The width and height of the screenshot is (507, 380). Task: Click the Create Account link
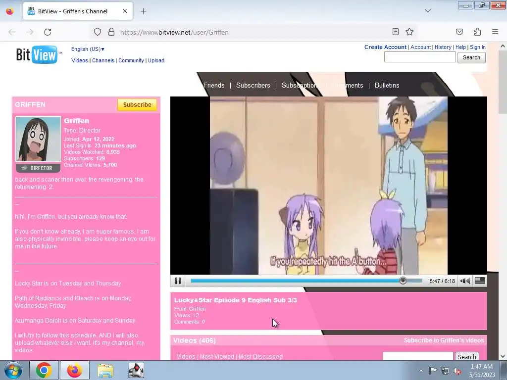tap(385, 47)
